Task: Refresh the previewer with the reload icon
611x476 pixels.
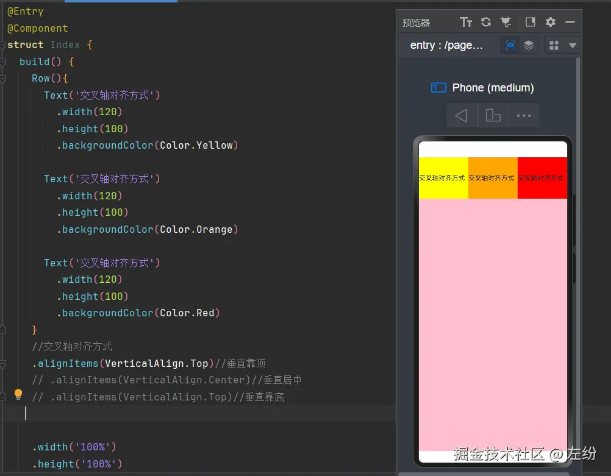Action: tap(486, 22)
